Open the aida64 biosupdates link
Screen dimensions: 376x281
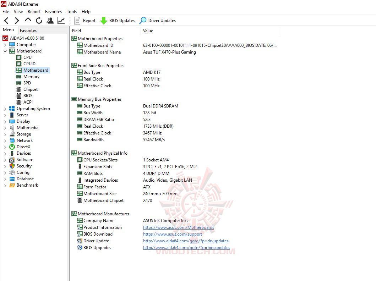pyautogui.click(x=186, y=247)
